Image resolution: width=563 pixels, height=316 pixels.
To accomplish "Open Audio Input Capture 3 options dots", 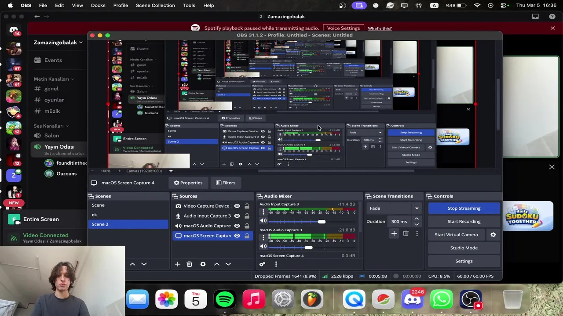I will (263, 212).
